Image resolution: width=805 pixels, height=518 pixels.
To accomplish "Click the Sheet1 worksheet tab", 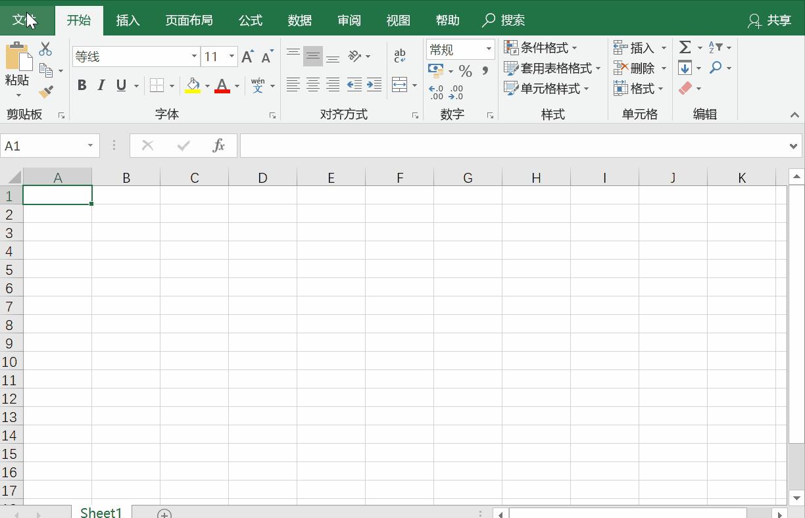I will point(100,512).
